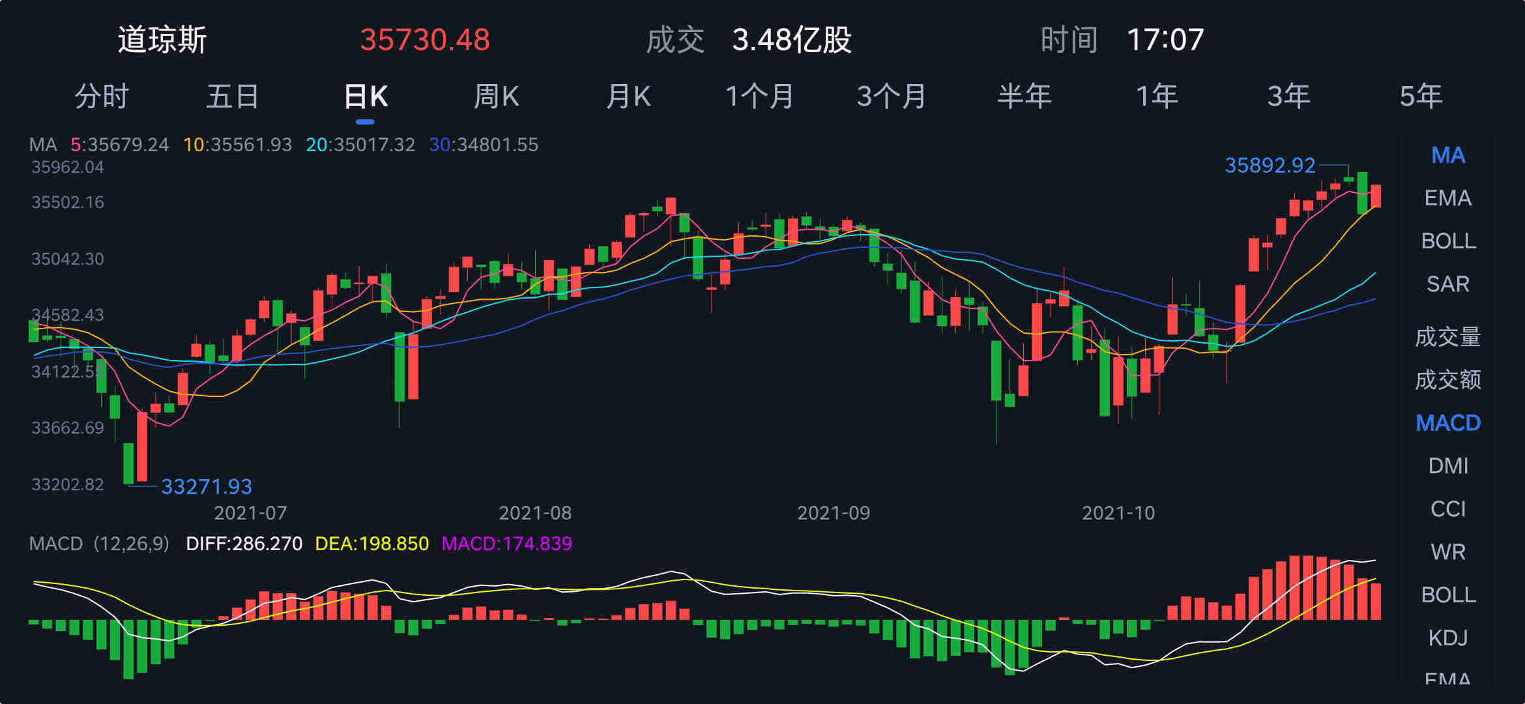Click the 35730.48 current price
Image resolution: width=1525 pixels, height=704 pixels.
tap(425, 40)
